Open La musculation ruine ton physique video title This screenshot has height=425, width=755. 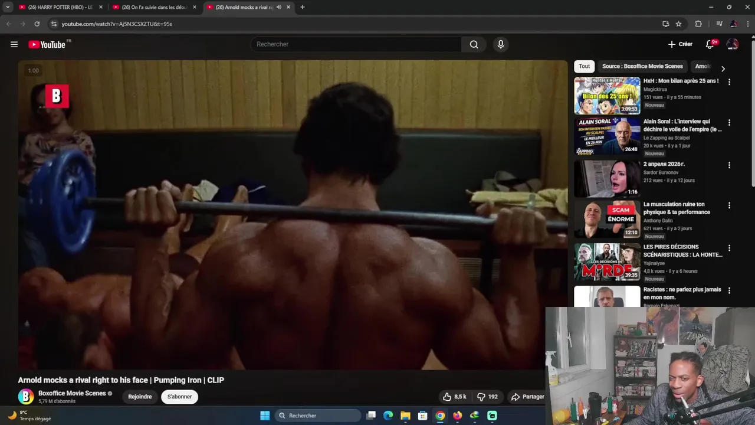coord(677,208)
